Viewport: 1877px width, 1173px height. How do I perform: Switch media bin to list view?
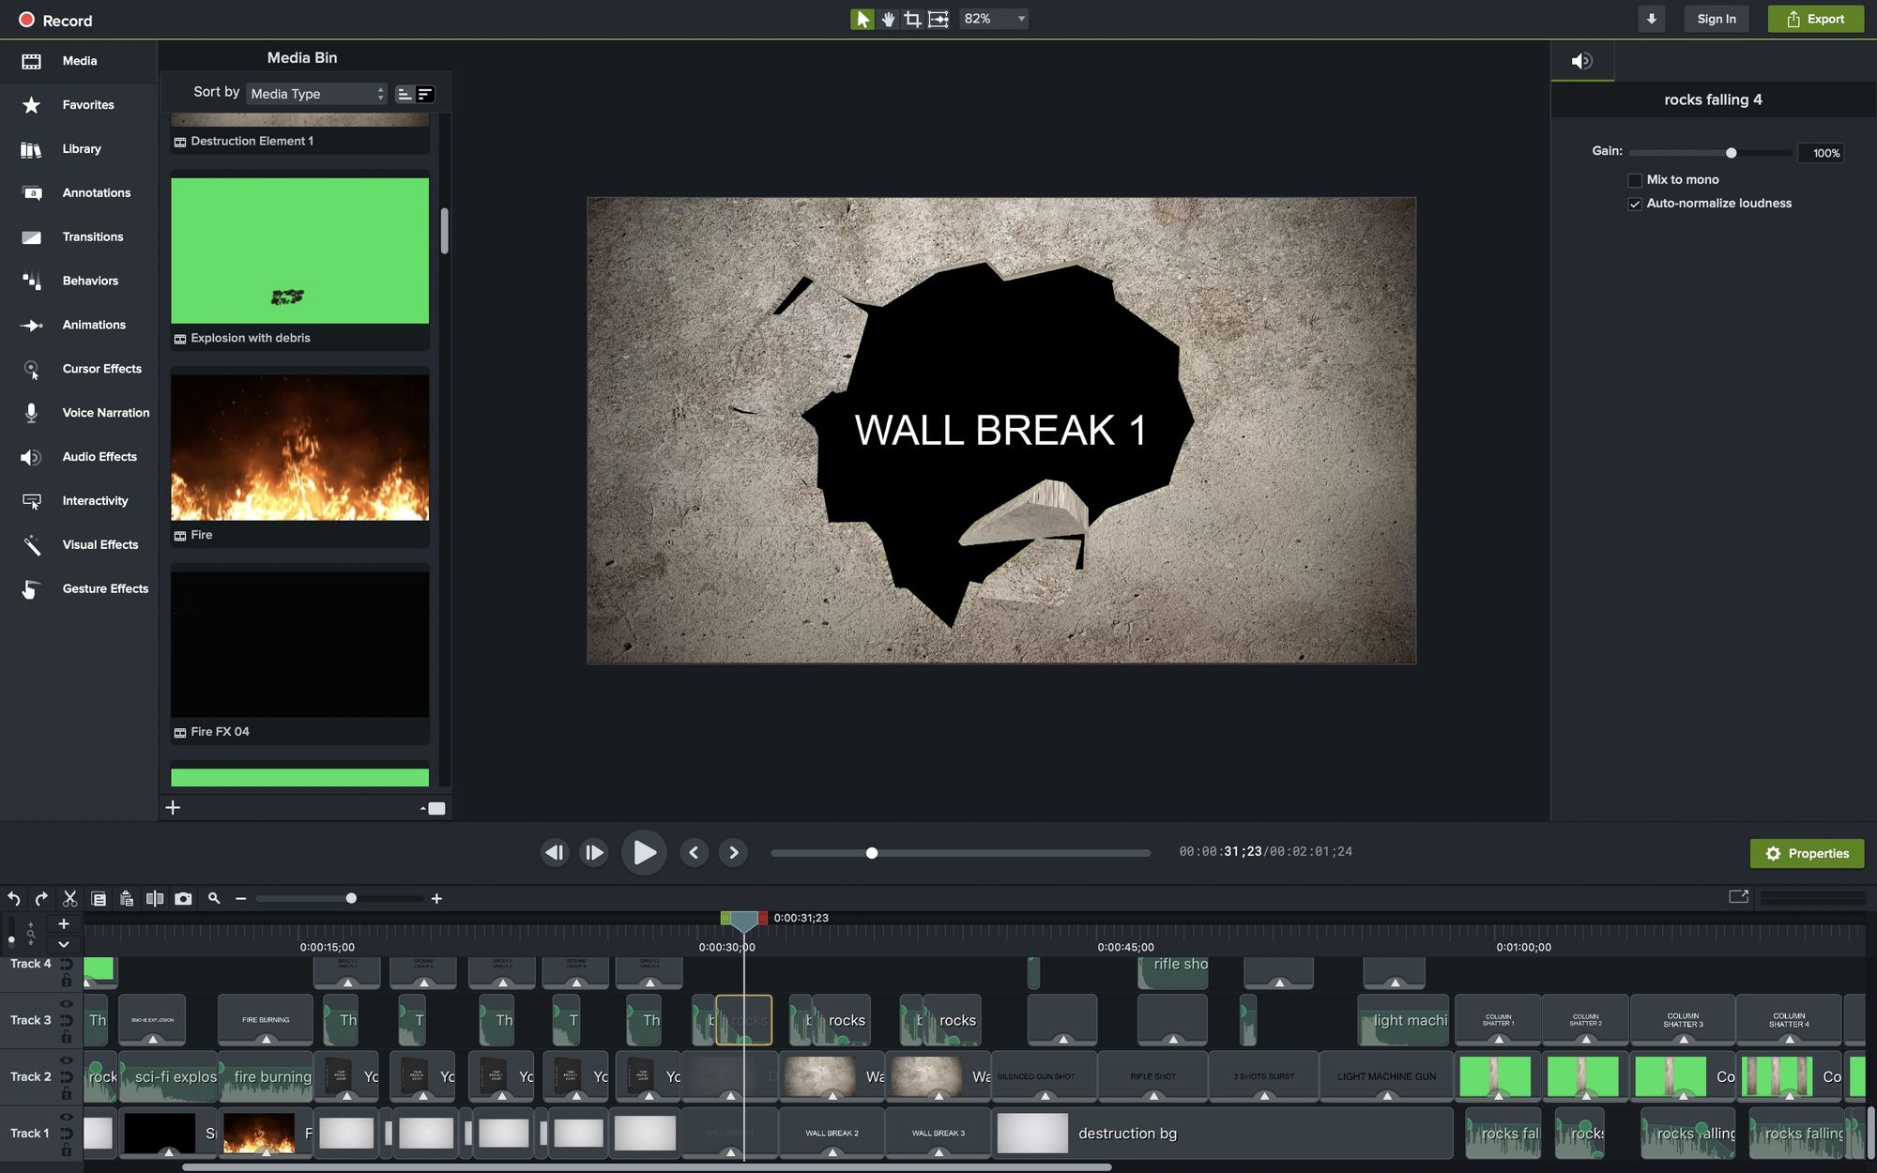coord(404,94)
